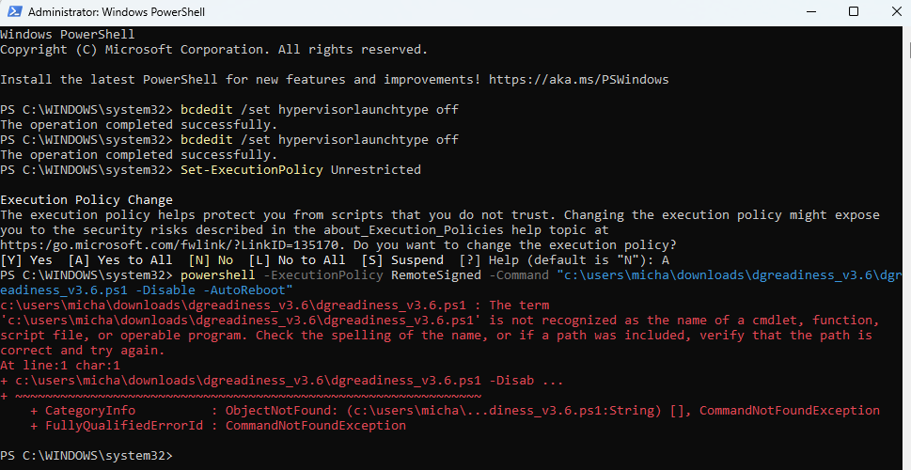Click the last empty PS prompt line
Viewport: 911px width, 470px height.
(86, 456)
